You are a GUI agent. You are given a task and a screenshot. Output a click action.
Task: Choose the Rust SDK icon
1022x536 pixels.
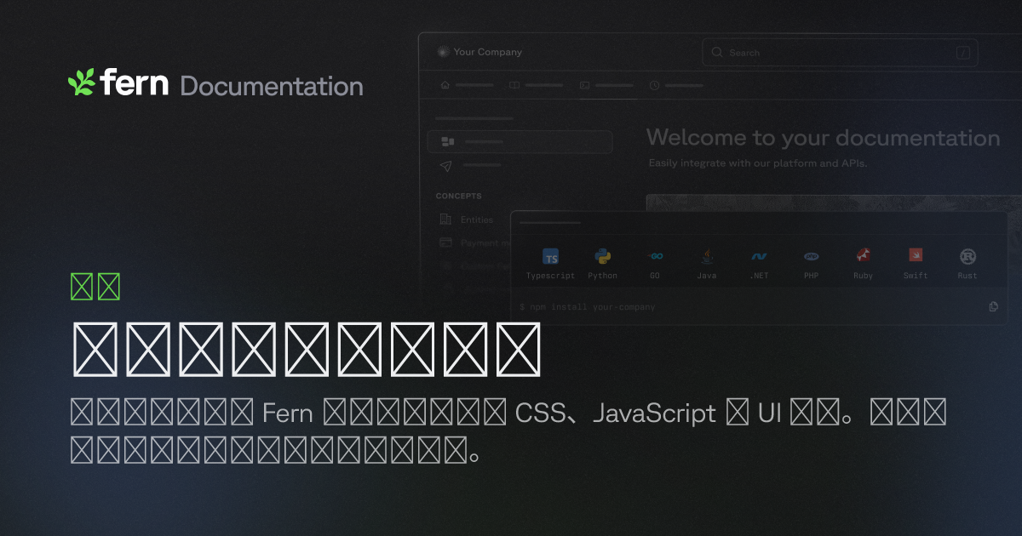tap(967, 256)
